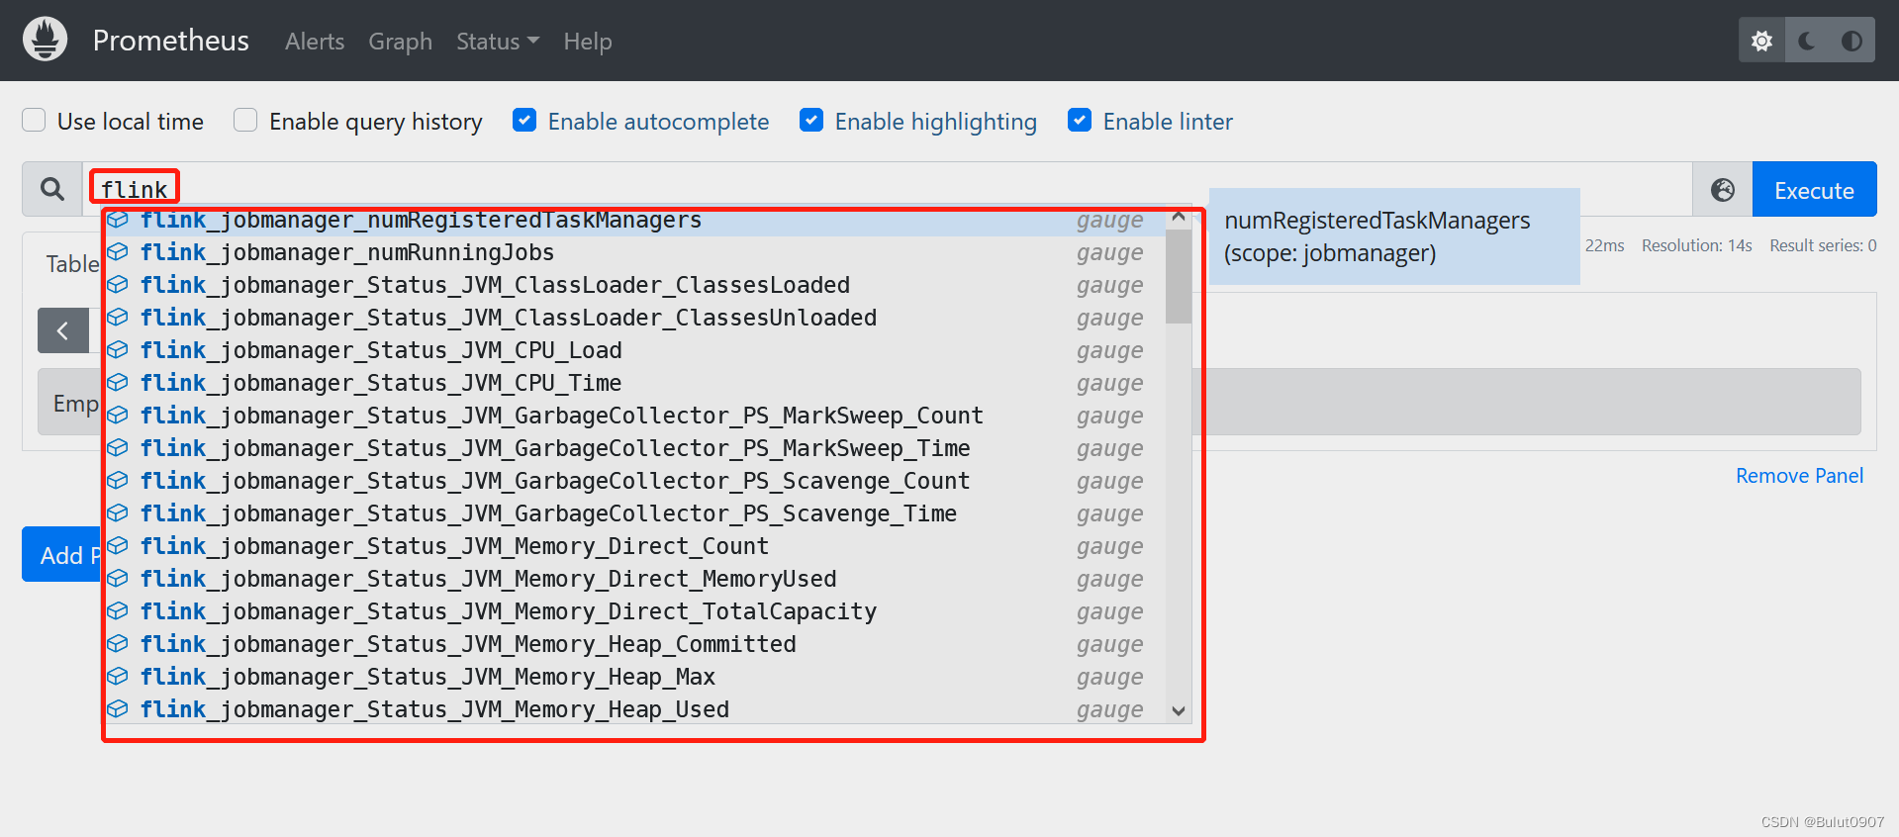Click the Result series: 0 stat
Image resolution: width=1899 pixels, height=837 pixels.
click(1823, 245)
